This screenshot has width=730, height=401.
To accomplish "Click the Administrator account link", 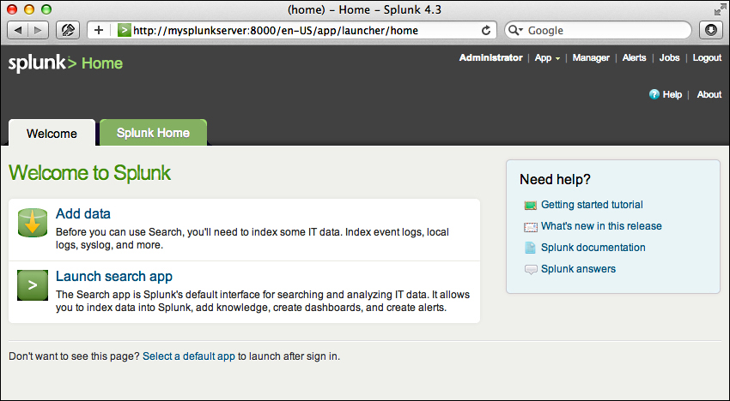I will coord(490,57).
